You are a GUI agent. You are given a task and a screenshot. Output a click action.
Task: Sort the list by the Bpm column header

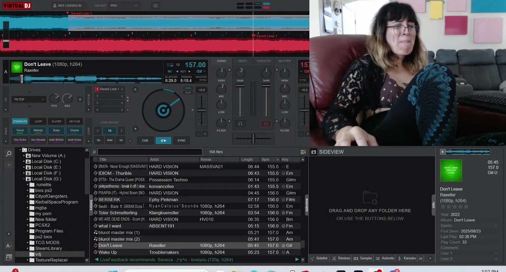(x=270, y=159)
